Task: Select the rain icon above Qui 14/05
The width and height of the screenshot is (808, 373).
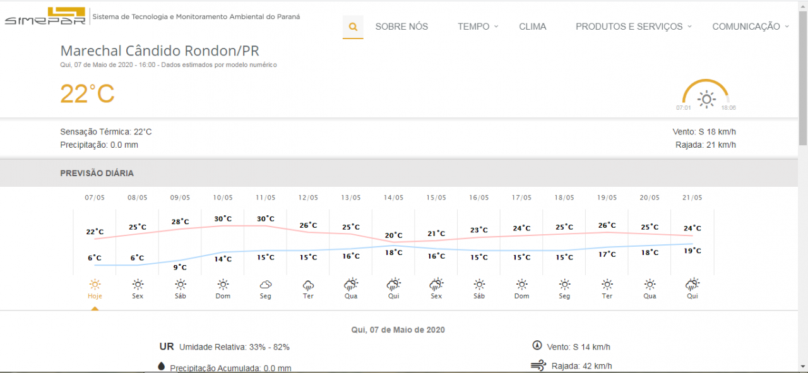Action: pyautogui.click(x=393, y=284)
